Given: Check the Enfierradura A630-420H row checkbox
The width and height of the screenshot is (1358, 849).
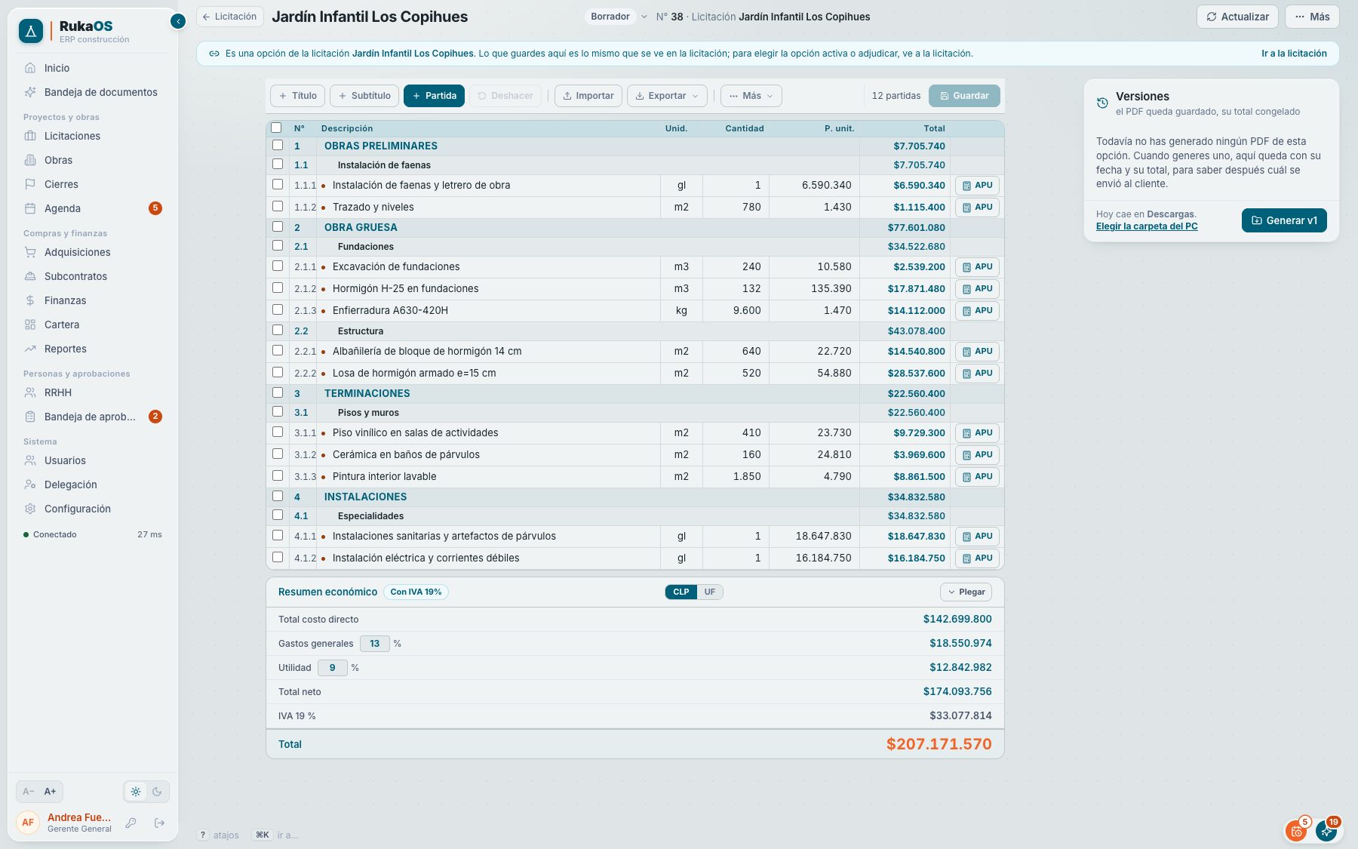Looking at the screenshot, I should [x=278, y=309].
